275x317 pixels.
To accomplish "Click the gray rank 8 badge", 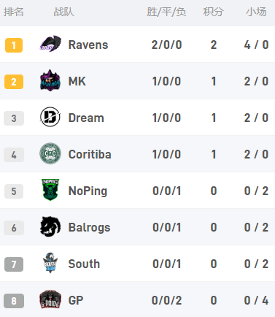I will 14,301.
